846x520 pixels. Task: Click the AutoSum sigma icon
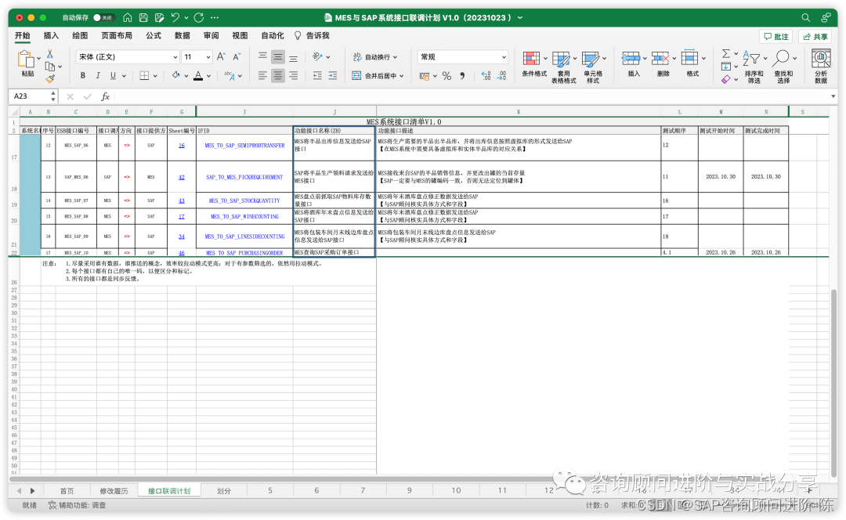tap(726, 54)
